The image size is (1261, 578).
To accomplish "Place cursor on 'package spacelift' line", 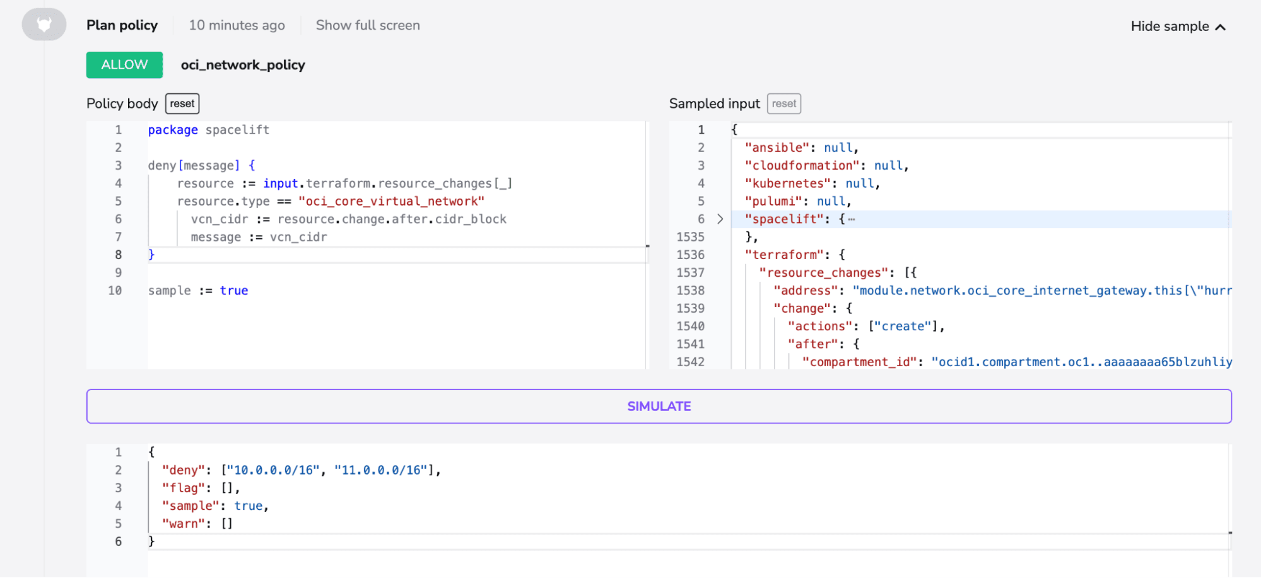I will click(209, 130).
